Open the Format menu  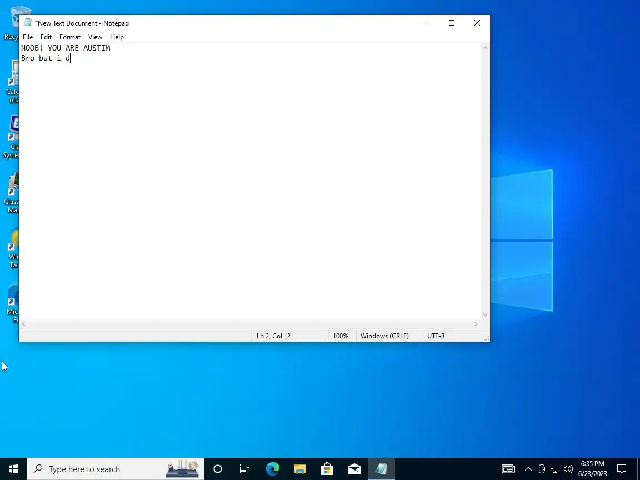click(x=70, y=37)
